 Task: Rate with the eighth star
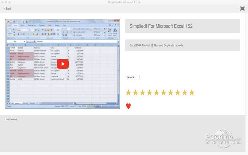[x=177, y=93]
